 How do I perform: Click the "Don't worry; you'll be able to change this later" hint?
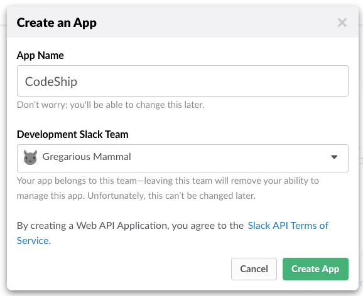(x=111, y=105)
